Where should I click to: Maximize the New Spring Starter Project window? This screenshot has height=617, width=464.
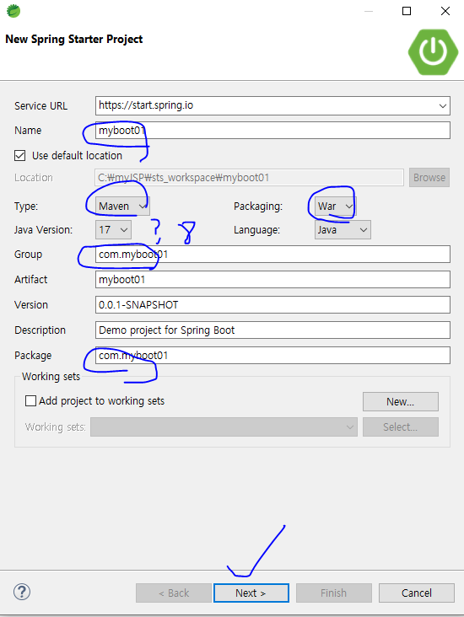pyautogui.click(x=407, y=11)
